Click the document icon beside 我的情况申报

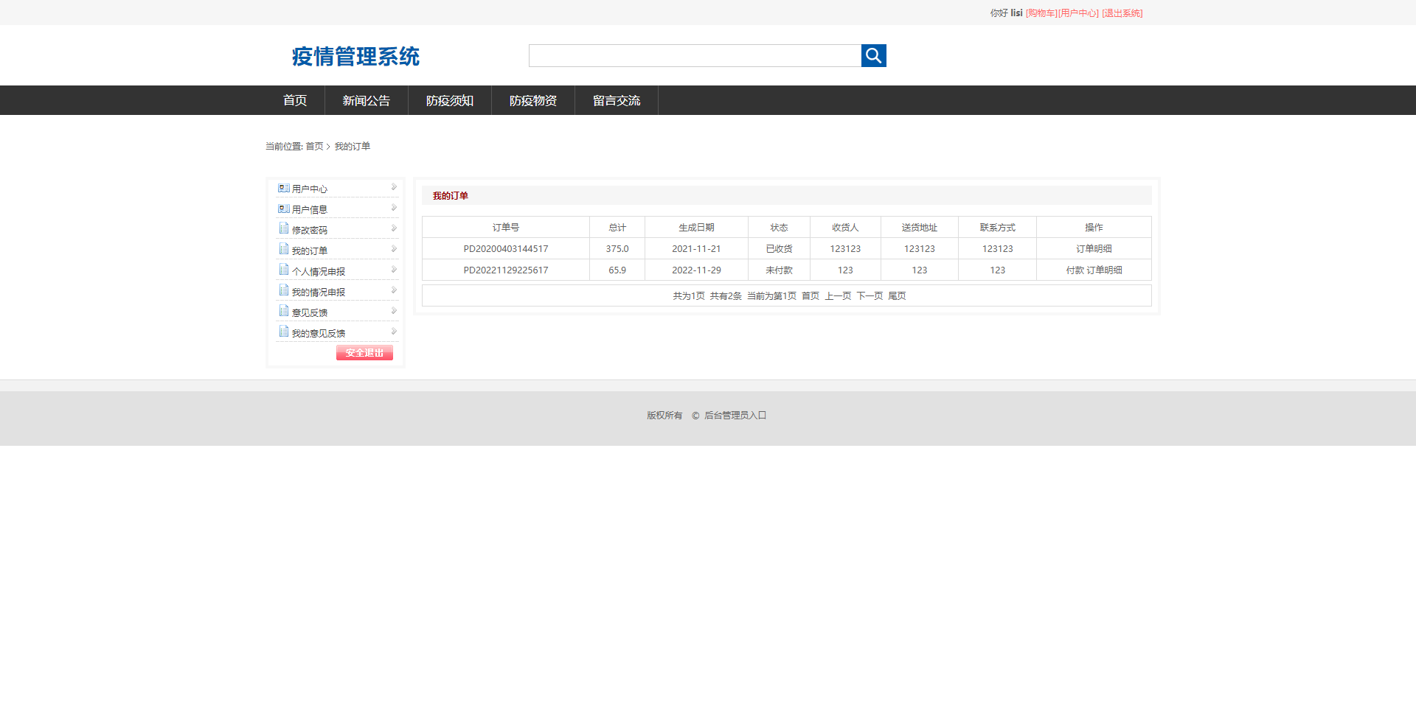[x=283, y=290]
